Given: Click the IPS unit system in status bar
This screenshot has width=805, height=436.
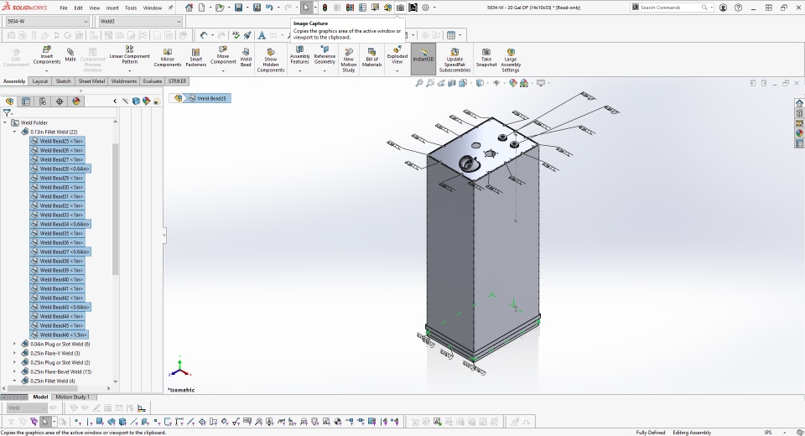Looking at the screenshot, I should coord(768,433).
